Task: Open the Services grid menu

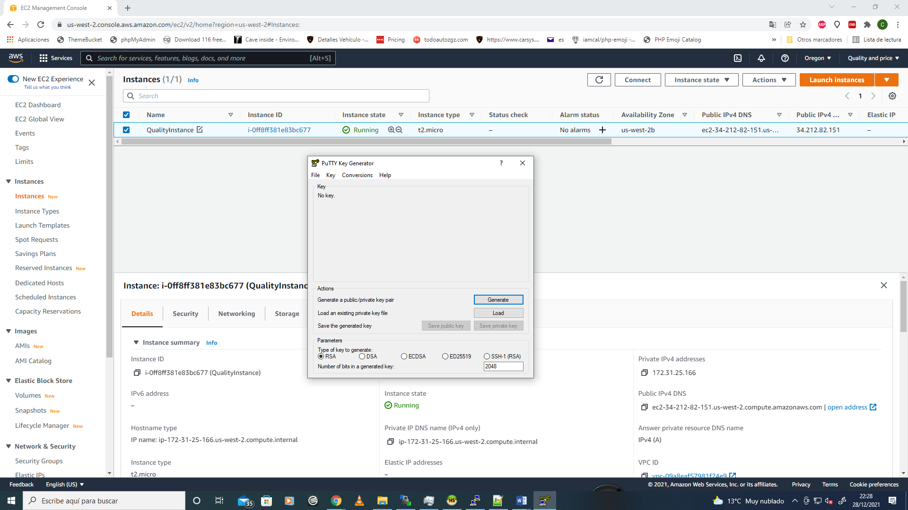Action: click(44, 58)
